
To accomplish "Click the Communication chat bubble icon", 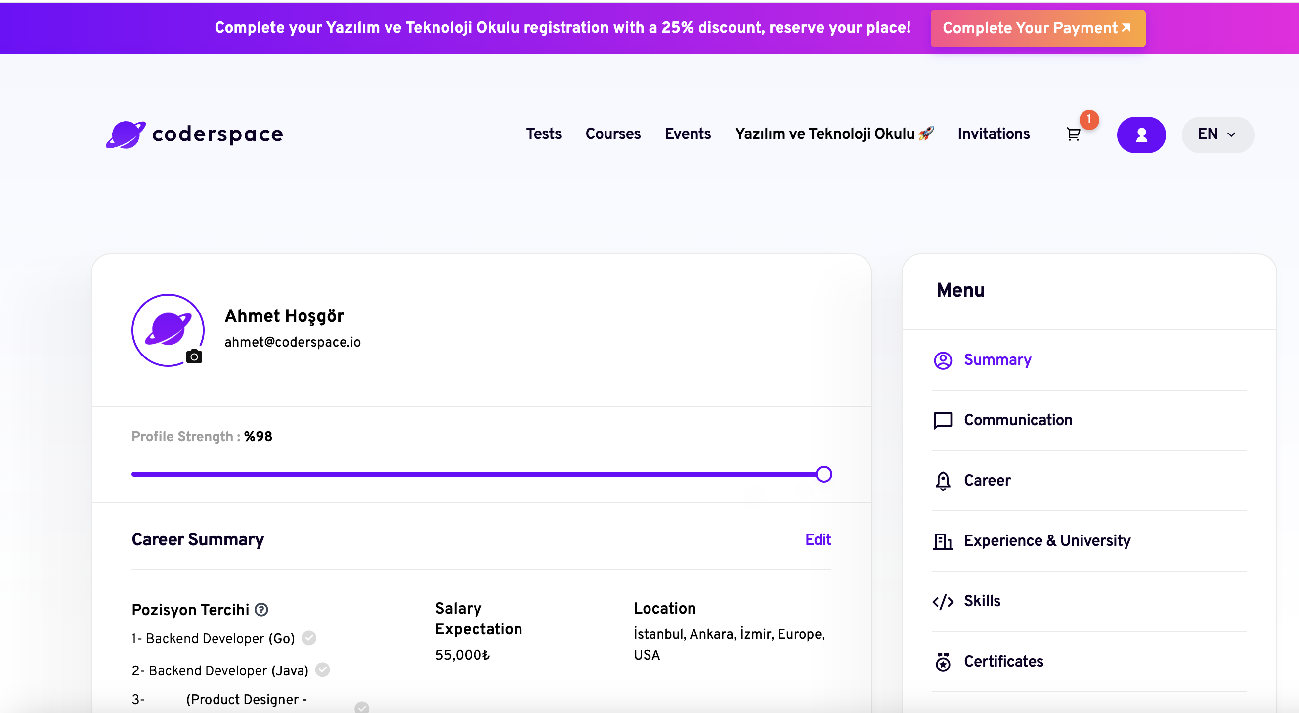I will [x=943, y=420].
